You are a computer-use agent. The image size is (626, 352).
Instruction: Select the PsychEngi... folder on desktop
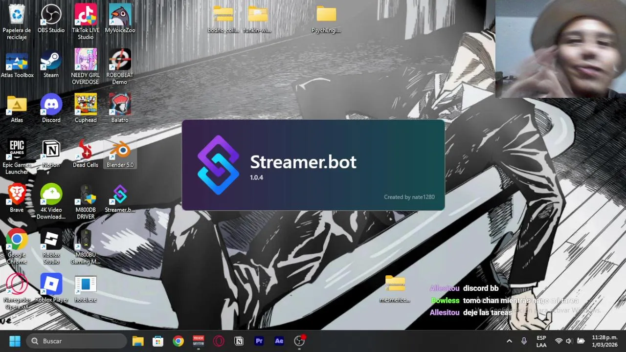pos(326,20)
